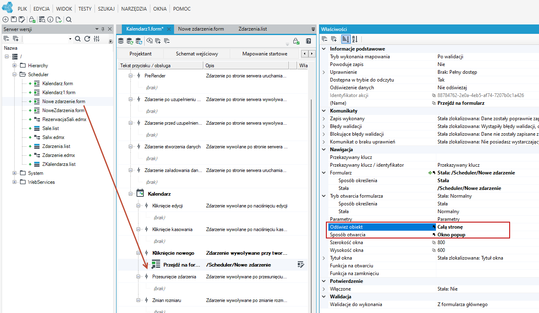This screenshot has width=539, height=313.
Task: Click the help question mark icon in form toolbar
Action: [308, 41]
